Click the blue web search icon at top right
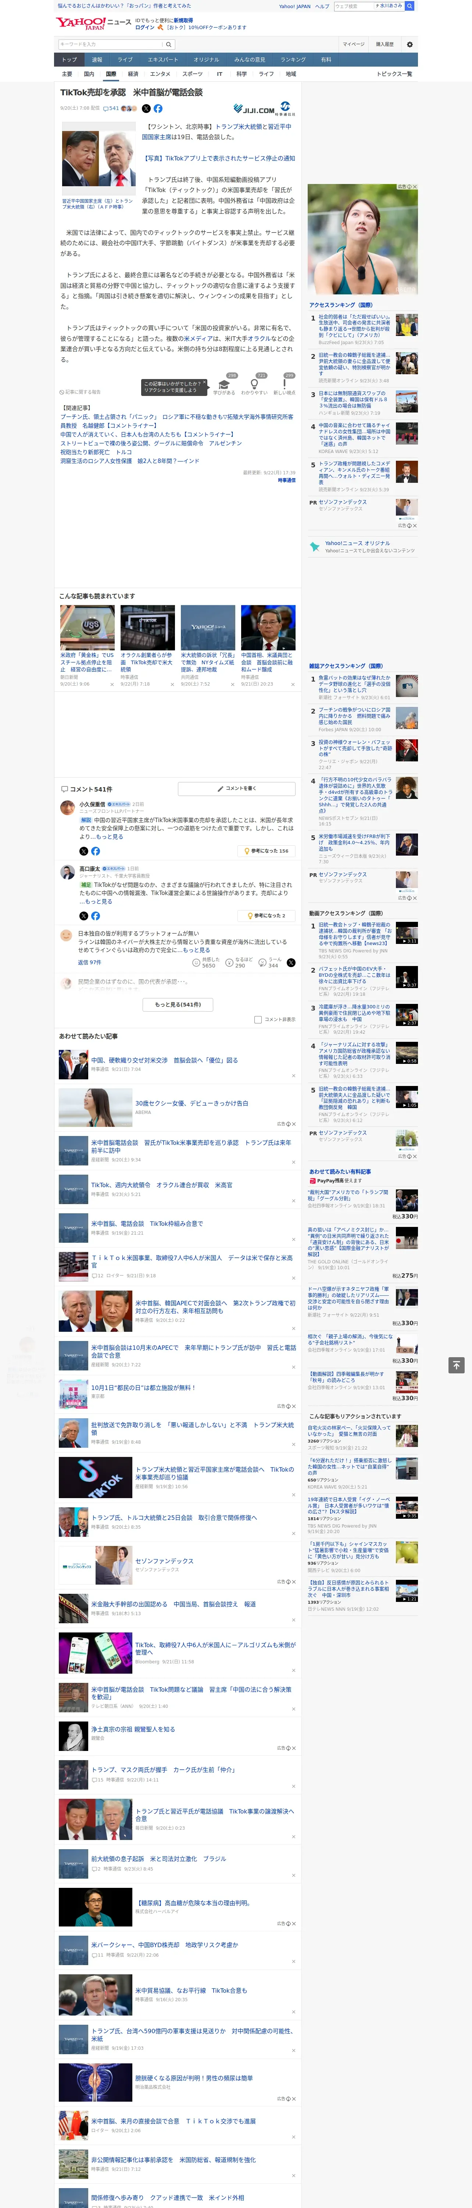Screen dimensions: 472x2208 tap(410, 6)
